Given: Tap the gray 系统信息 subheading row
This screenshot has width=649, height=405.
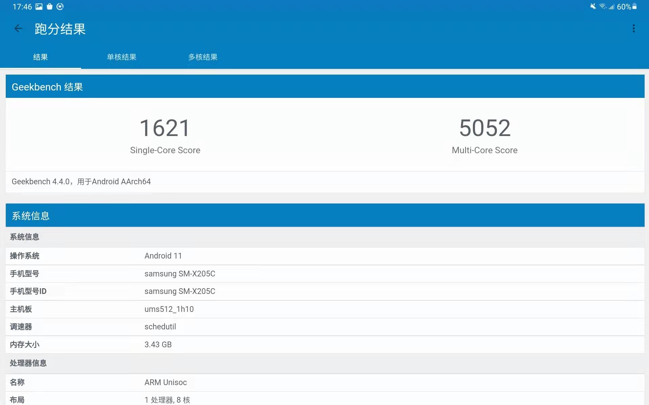Looking at the screenshot, I should point(325,237).
